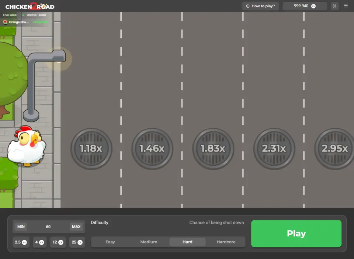Image resolution: width=354 pixels, height=259 pixels.
Task: Pick the 25 quick bet chip
Action: 77,242
